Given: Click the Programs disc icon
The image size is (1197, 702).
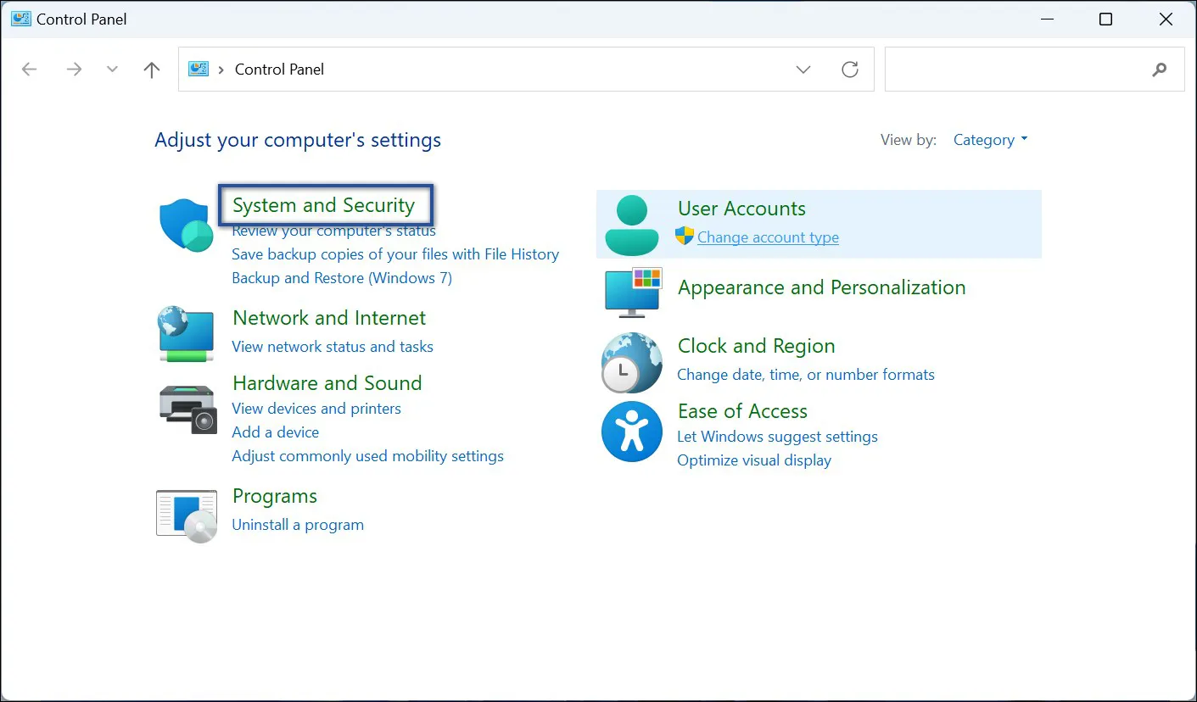Looking at the screenshot, I should 187,514.
